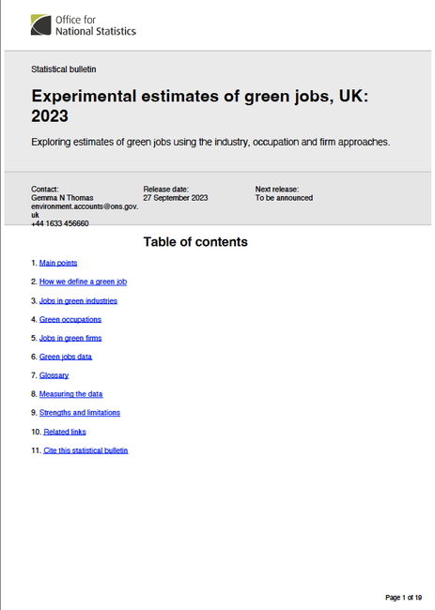Viewport: 435px width, 610px height.
Task: Go to Jobs in green industries section
Action: pyautogui.click(x=78, y=300)
